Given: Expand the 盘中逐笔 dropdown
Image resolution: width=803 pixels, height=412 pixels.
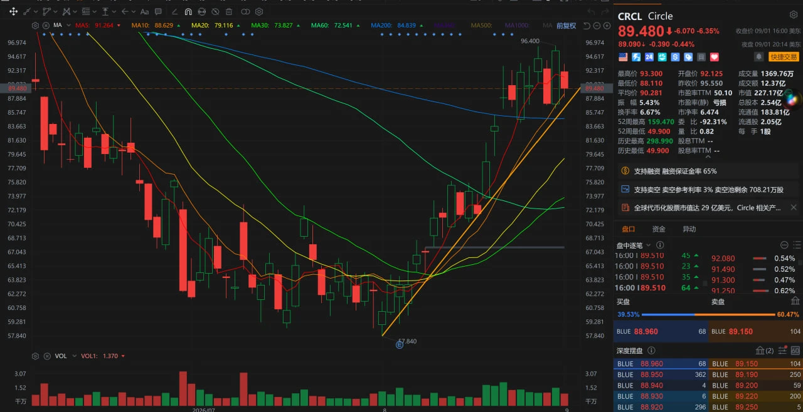Looking at the screenshot, I should 649,245.
